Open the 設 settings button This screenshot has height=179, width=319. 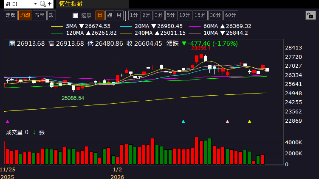[51, 15]
